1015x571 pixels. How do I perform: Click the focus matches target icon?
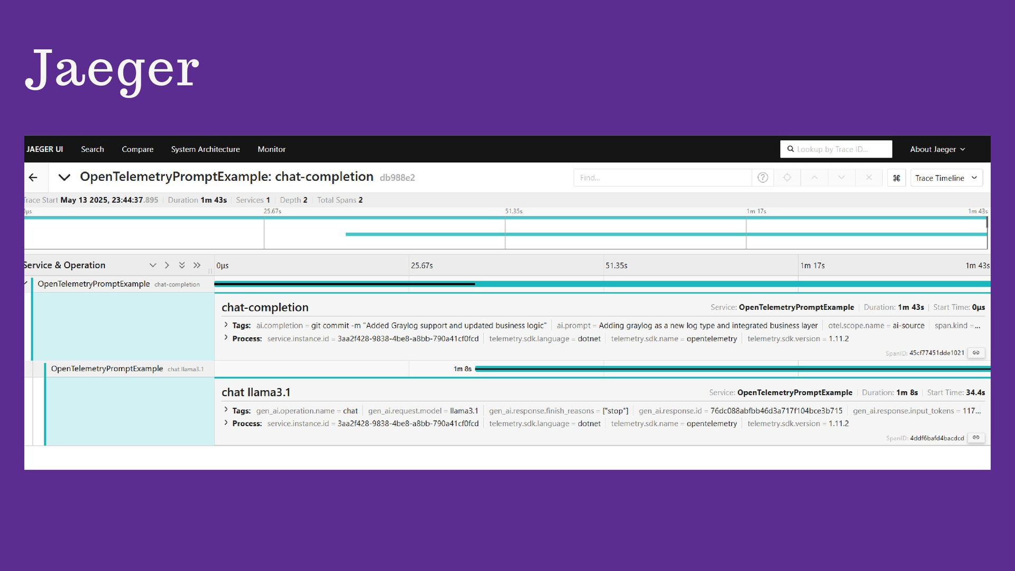(x=787, y=178)
